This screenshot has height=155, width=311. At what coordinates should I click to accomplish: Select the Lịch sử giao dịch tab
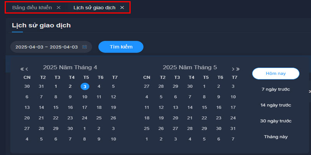[94, 8]
